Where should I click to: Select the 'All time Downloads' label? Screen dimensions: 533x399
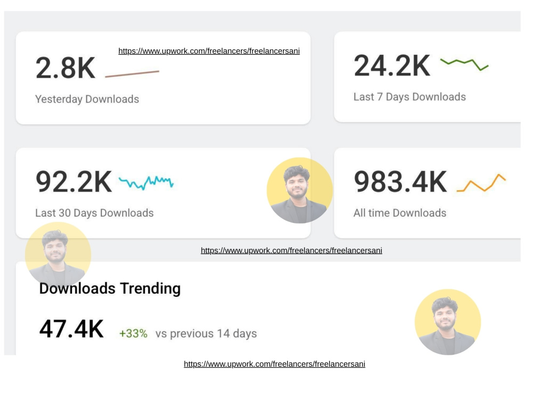[400, 213]
